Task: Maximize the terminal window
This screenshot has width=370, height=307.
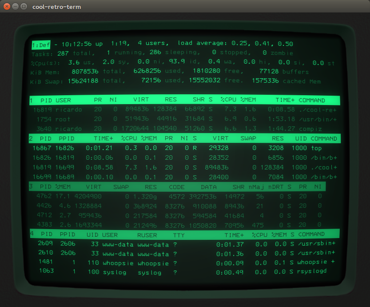Action: 24,7
